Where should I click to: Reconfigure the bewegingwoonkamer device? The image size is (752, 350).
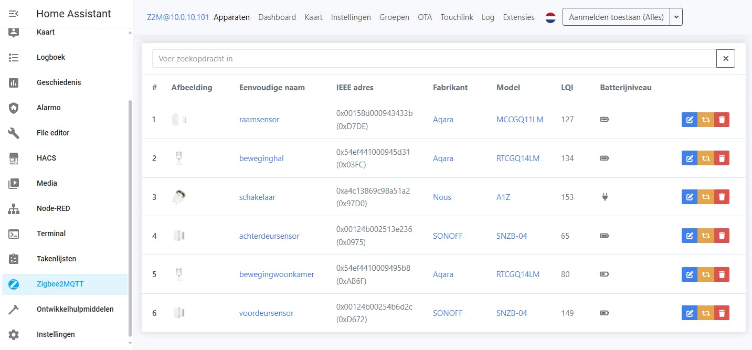706,274
